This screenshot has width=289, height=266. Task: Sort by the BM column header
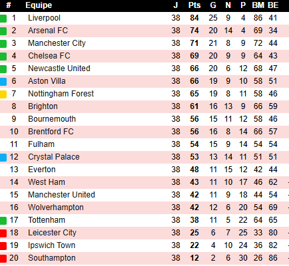click(x=258, y=5)
